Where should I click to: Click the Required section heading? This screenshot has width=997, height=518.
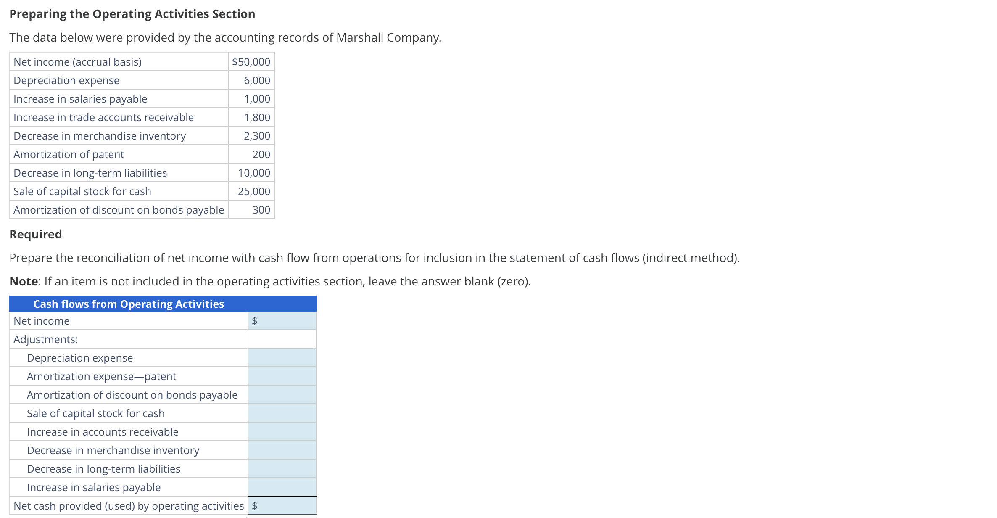coord(35,234)
